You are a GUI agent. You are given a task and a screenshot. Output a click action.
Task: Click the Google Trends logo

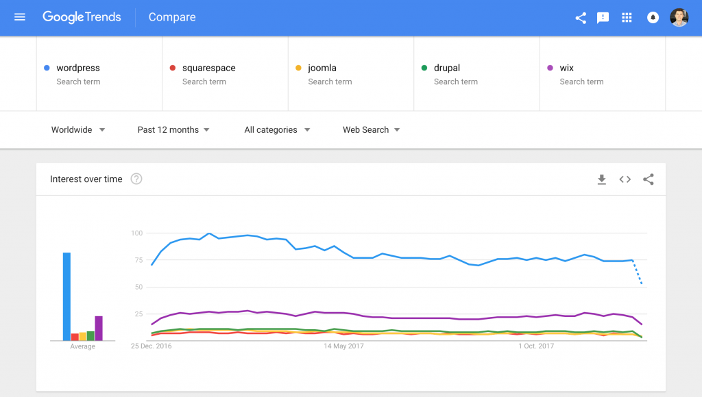[x=82, y=17]
